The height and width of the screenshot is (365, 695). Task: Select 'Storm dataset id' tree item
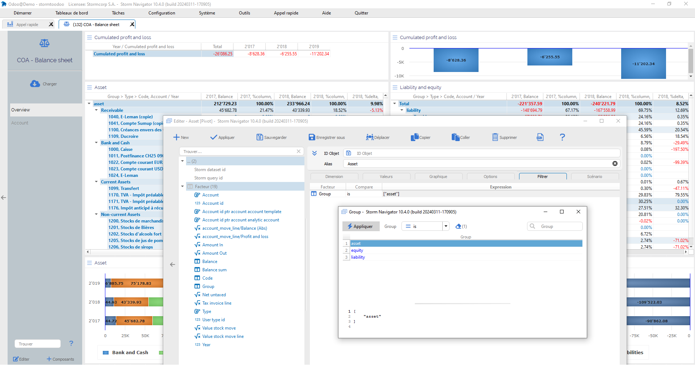(x=210, y=170)
